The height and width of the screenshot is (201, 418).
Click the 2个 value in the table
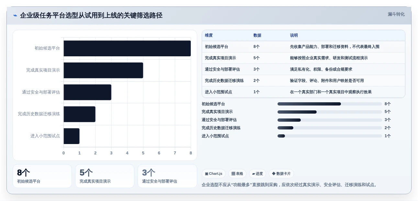[x=256, y=81]
